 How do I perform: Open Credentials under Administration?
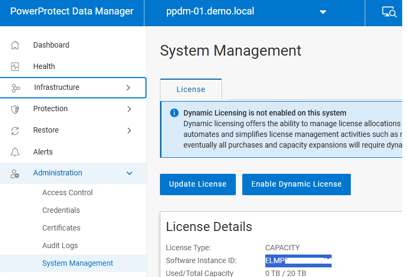point(61,210)
